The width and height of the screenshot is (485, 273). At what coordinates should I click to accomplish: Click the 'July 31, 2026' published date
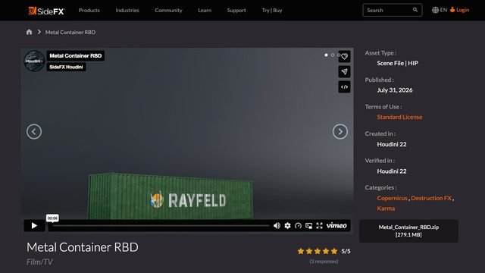click(x=395, y=90)
